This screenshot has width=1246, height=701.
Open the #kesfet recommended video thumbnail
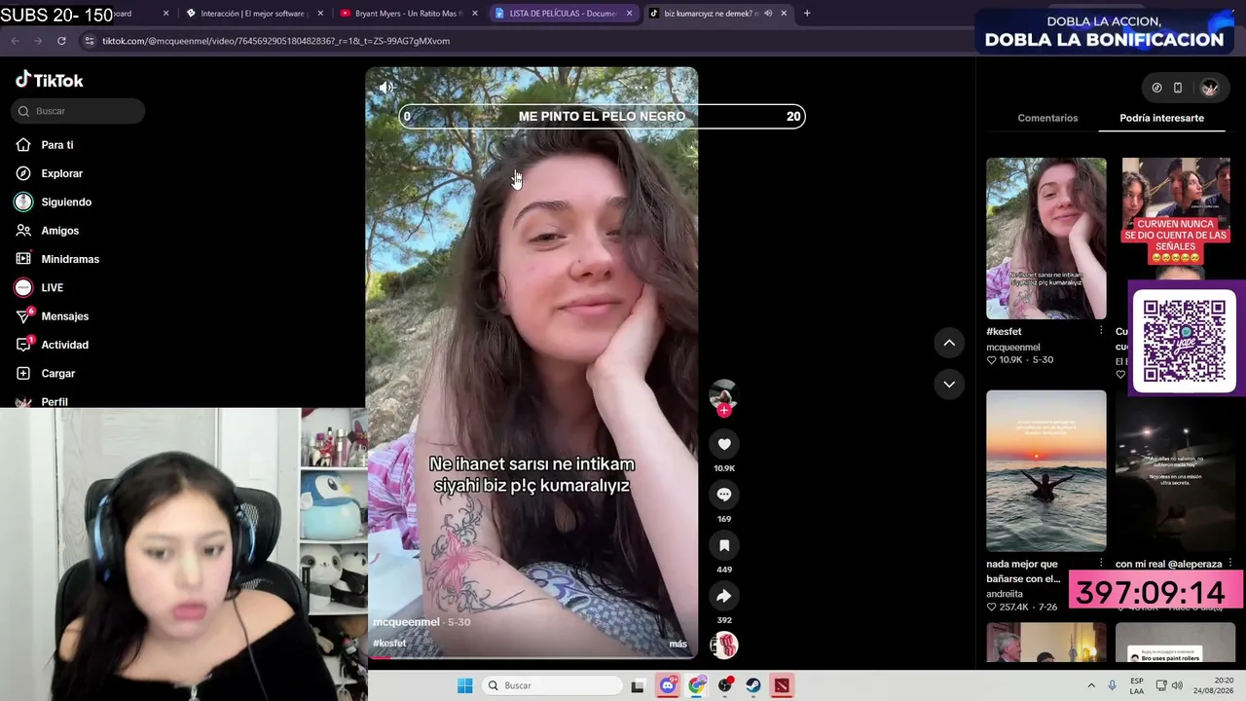1046,239
